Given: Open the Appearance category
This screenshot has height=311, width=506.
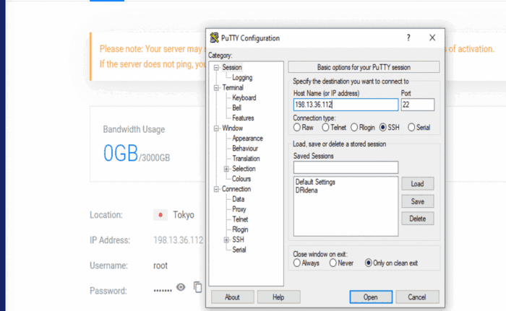Looking at the screenshot, I should [x=247, y=139].
